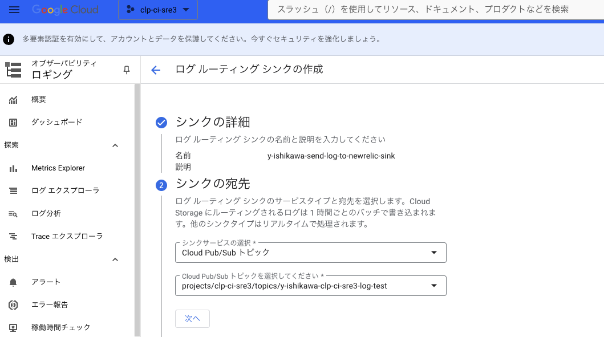Image resolution: width=604 pixels, height=337 pixels.
Task: Collapse the 探索 section
Action: coord(115,145)
